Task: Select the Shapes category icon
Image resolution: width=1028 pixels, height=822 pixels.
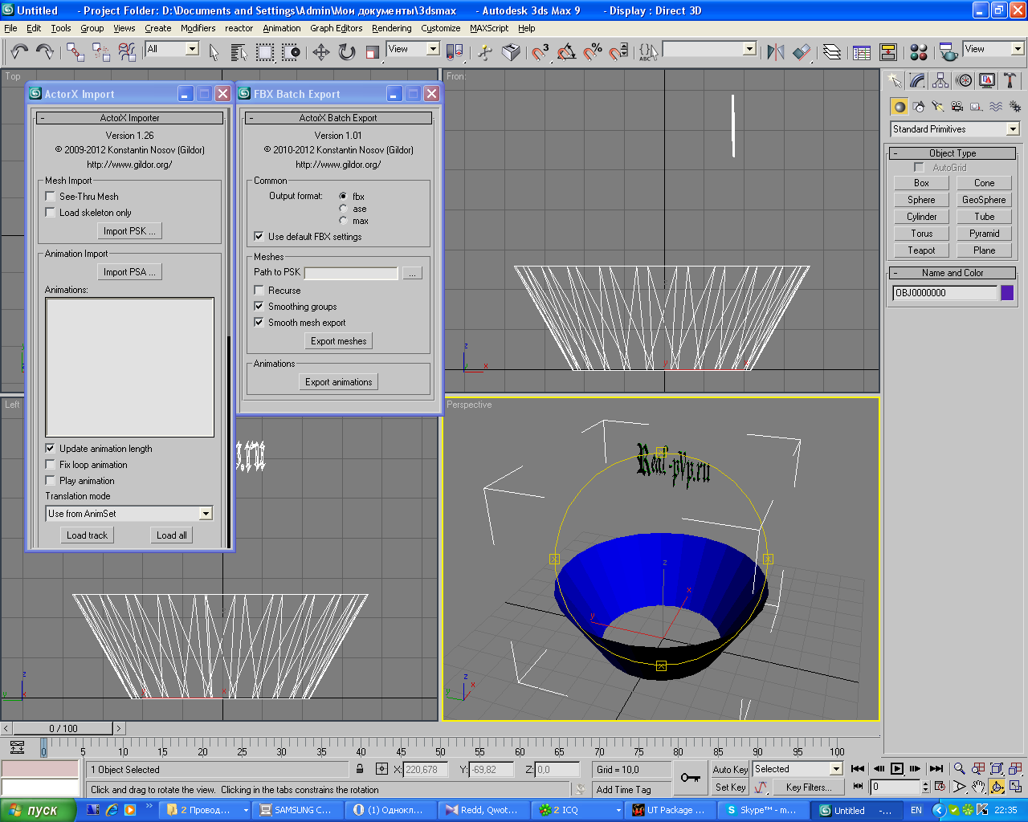Action: [919, 106]
